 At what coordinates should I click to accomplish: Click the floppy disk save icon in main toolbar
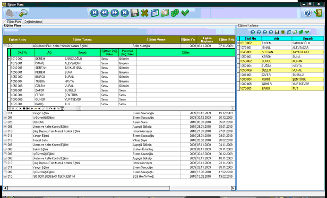pos(135,13)
